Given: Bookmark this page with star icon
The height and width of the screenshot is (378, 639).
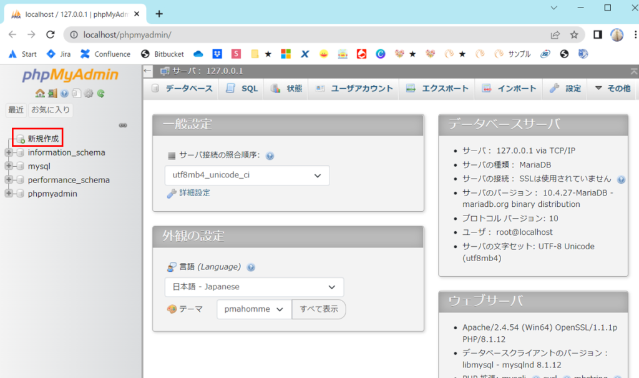Looking at the screenshot, I should point(573,34).
